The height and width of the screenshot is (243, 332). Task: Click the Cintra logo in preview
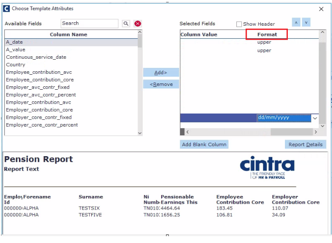coord(267,168)
